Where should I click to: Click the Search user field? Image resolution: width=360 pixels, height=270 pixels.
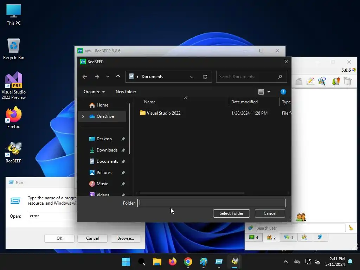[x=301, y=228]
